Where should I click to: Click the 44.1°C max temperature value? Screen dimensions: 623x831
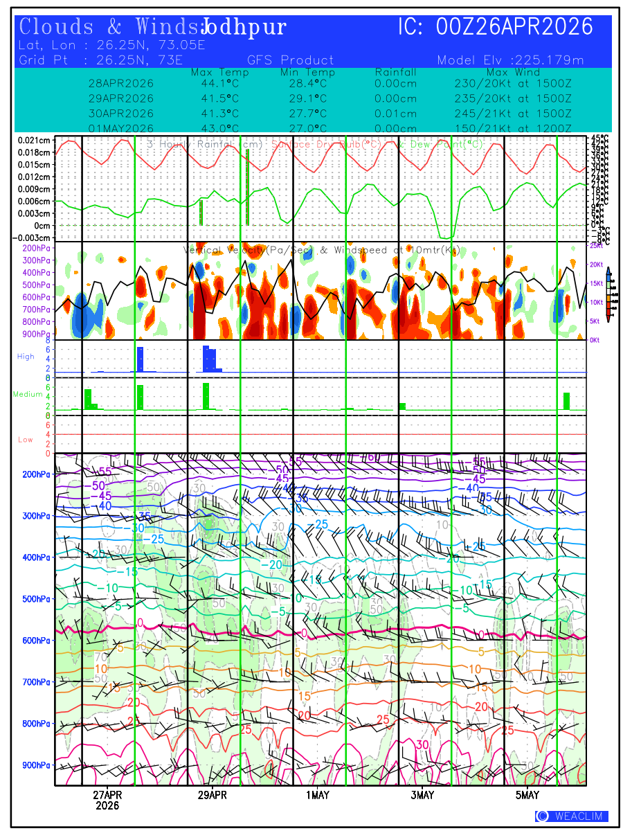pyautogui.click(x=219, y=83)
